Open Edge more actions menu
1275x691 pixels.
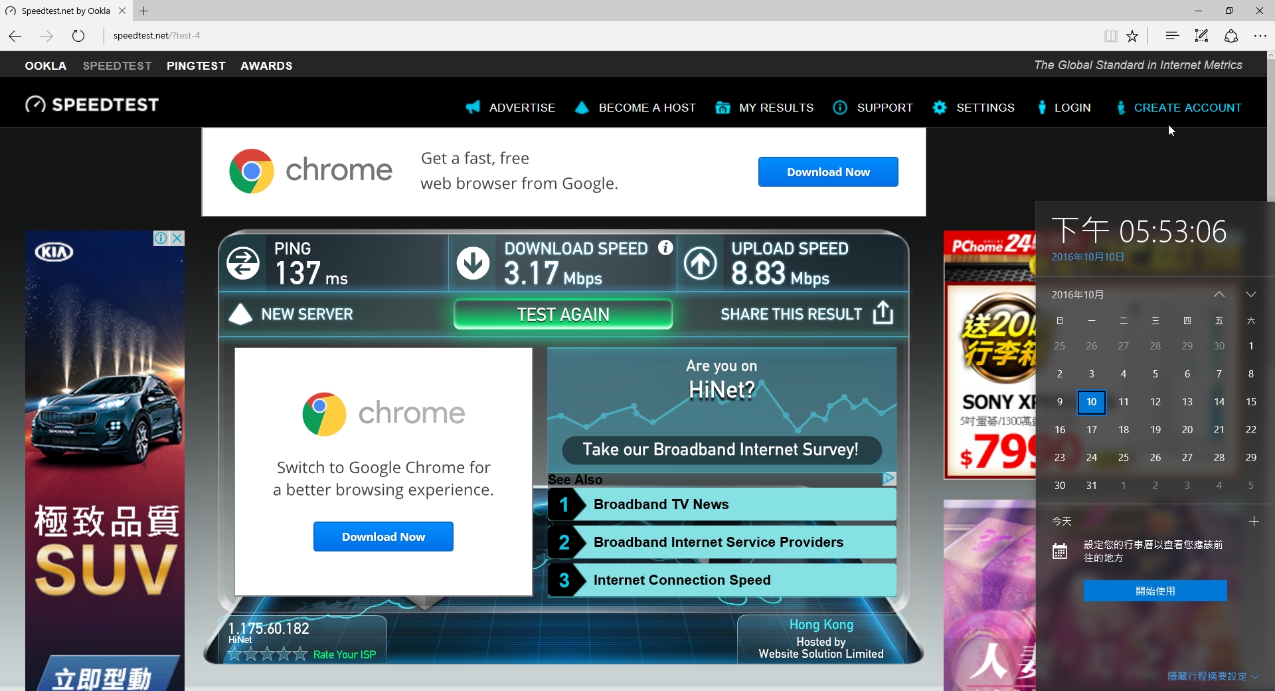point(1260,36)
